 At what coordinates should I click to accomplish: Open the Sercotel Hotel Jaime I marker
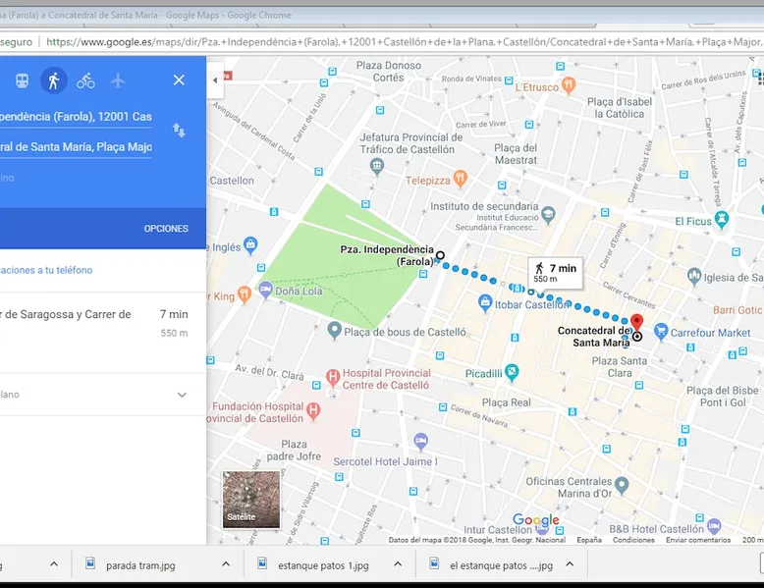tap(421, 442)
